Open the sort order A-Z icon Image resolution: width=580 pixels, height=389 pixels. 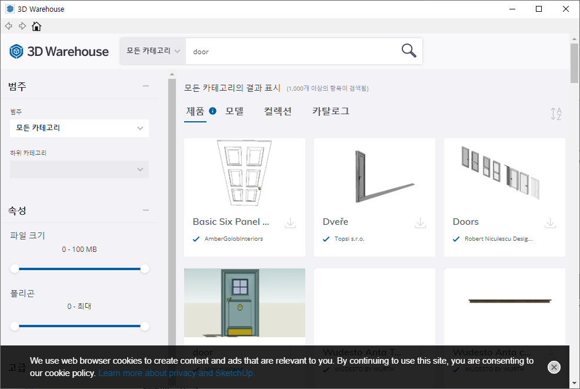[x=555, y=114]
